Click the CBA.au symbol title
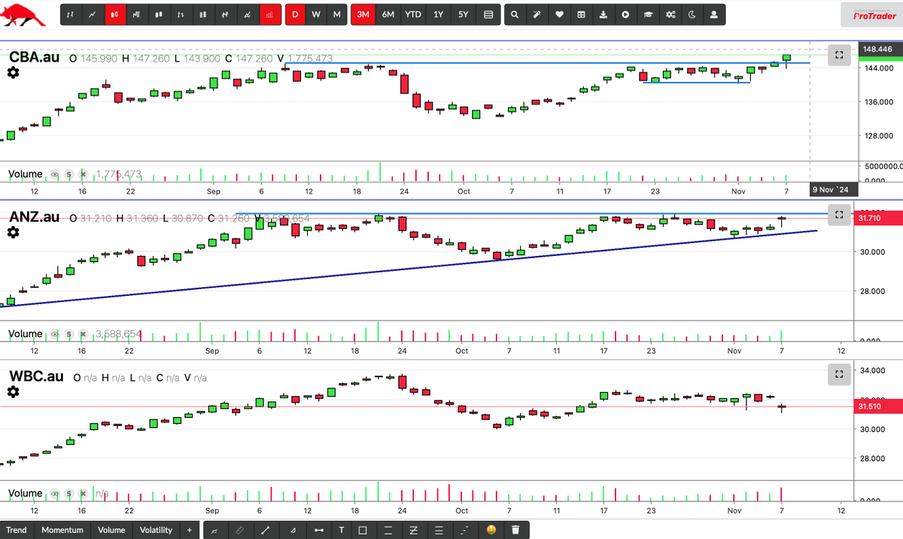This screenshot has height=539, width=903. (x=35, y=57)
